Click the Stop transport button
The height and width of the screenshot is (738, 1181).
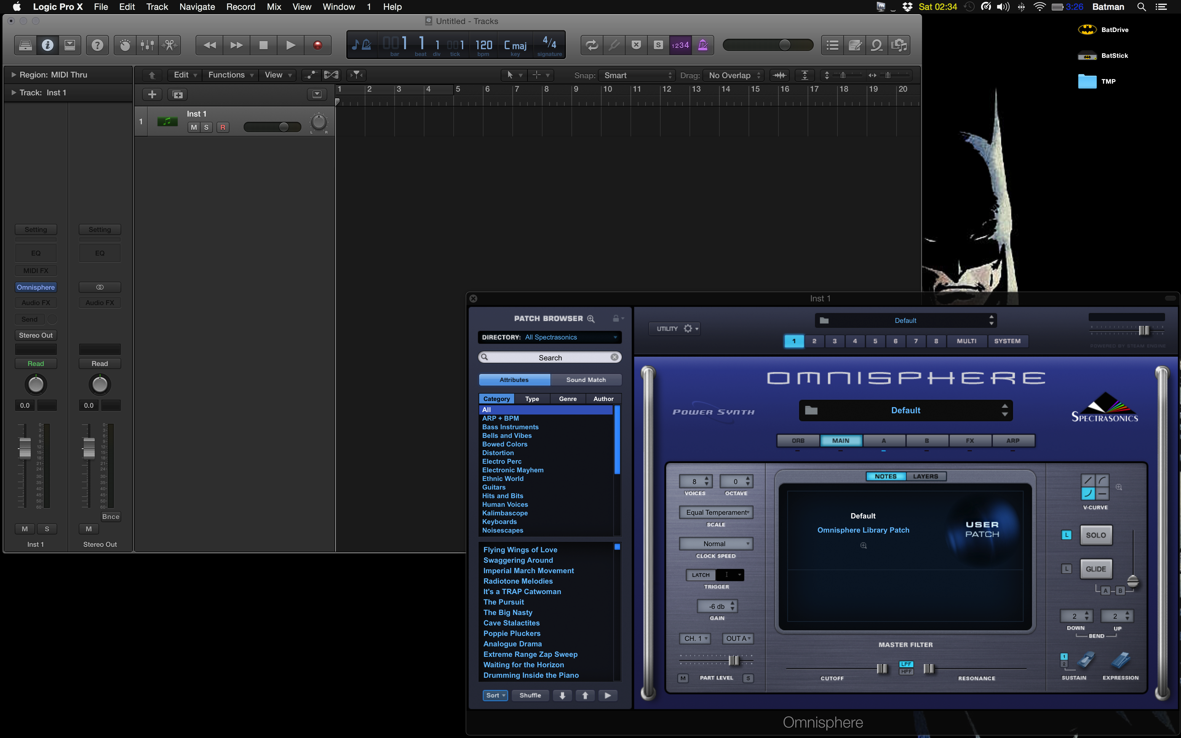click(x=264, y=46)
